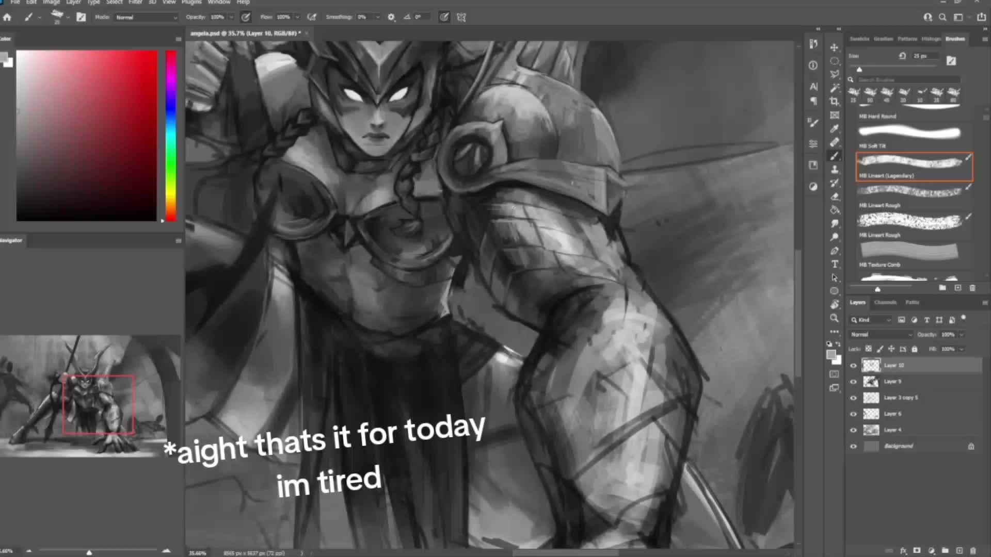
Task: Toggle pressure for opacity button
Action: click(x=246, y=17)
